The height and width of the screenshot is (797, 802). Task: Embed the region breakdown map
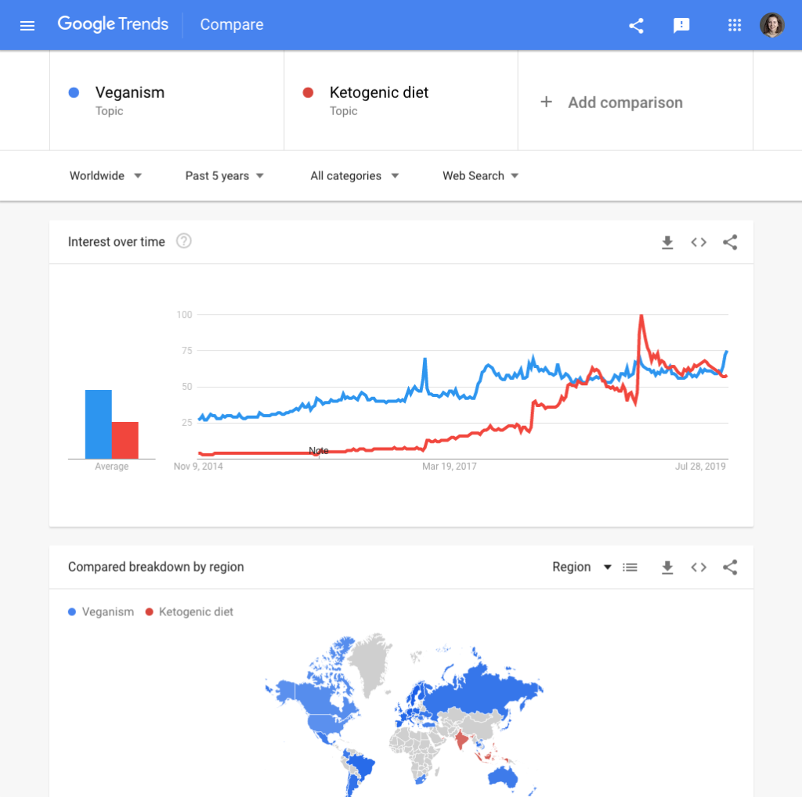click(x=699, y=568)
